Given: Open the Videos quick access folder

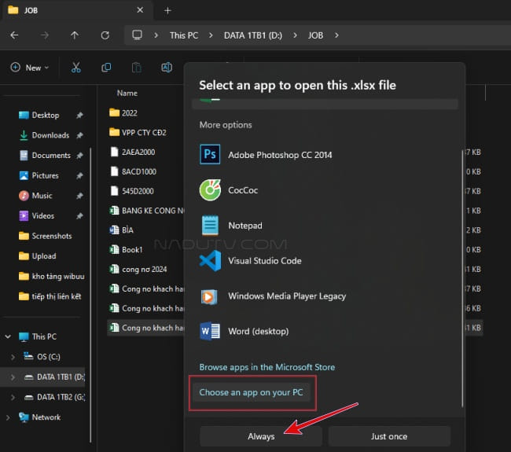Looking at the screenshot, I should click(42, 215).
